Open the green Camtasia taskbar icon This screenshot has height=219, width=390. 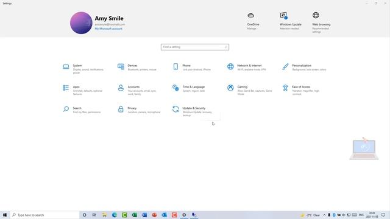[124, 215]
